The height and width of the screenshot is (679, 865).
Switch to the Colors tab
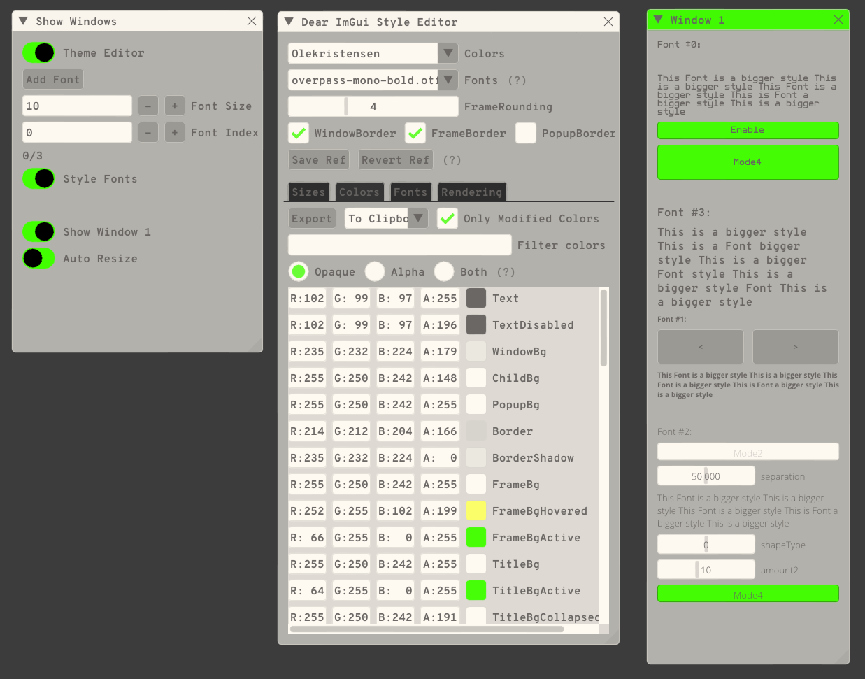[x=359, y=192]
